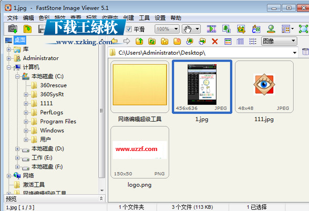Go up one folder level
The image size is (309, 211).
tap(140, 41)
